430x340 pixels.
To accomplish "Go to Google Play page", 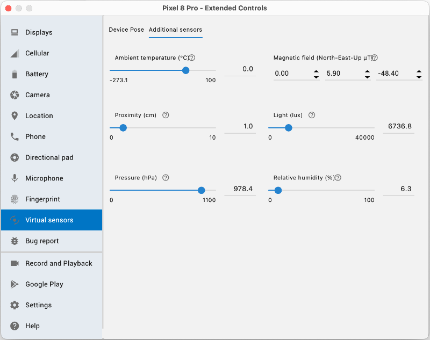I will click(52, 284).
